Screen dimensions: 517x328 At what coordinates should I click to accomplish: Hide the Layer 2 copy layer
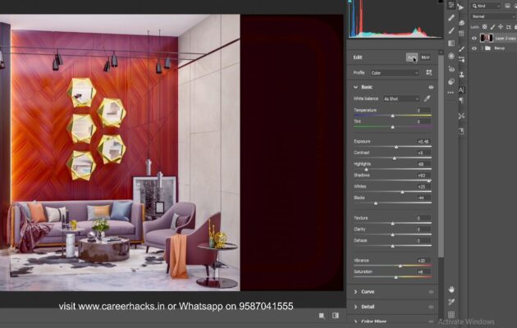coord(474,37)
